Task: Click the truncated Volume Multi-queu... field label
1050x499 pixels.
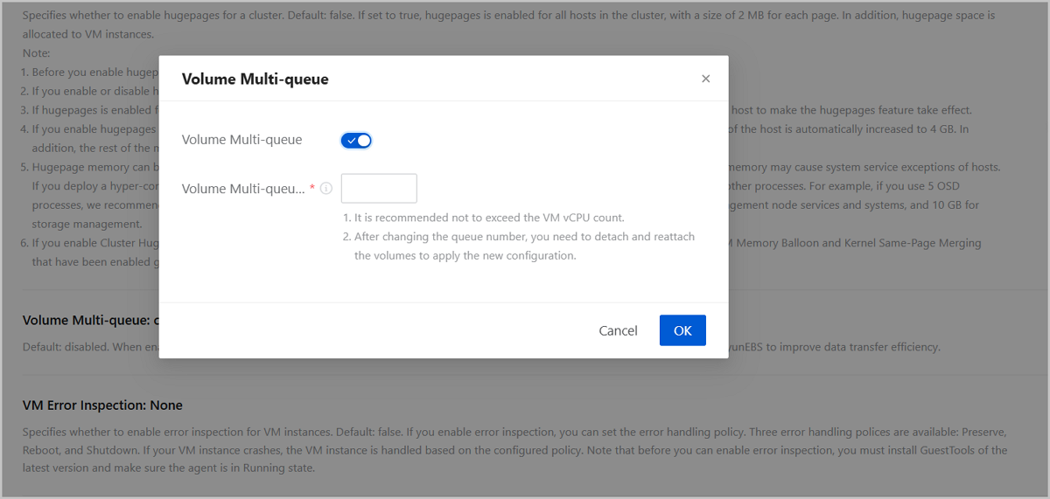Action: (242, 189)
